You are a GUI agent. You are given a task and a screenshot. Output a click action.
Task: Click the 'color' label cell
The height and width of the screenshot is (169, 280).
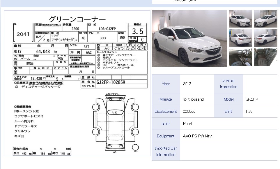point(166,124)
